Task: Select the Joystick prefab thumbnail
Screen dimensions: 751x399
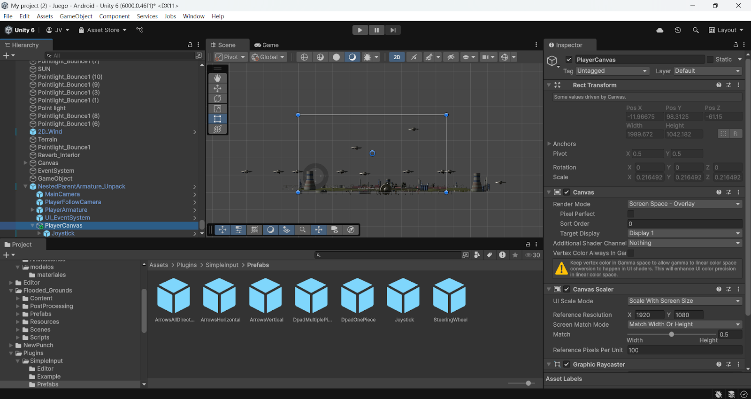Action: (404, 296)
